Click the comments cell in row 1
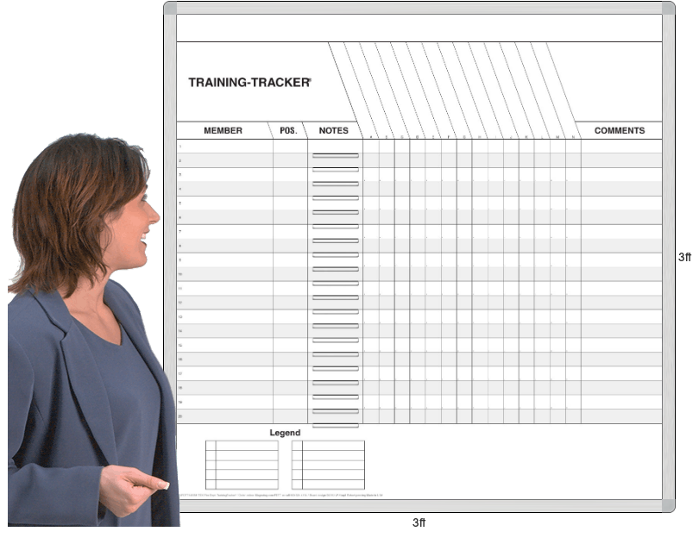Screen dimensions: 699x544 point(620,147)
